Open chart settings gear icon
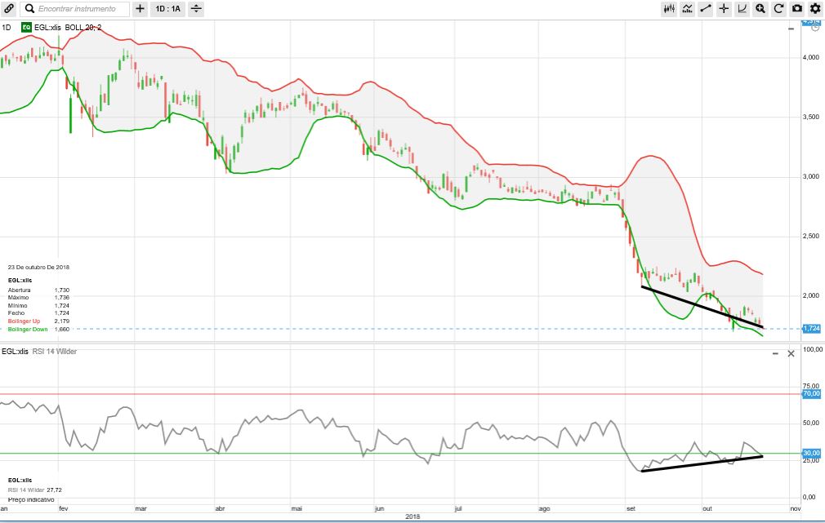The height and width of the screenshot is (523, 825). point(815,9)
